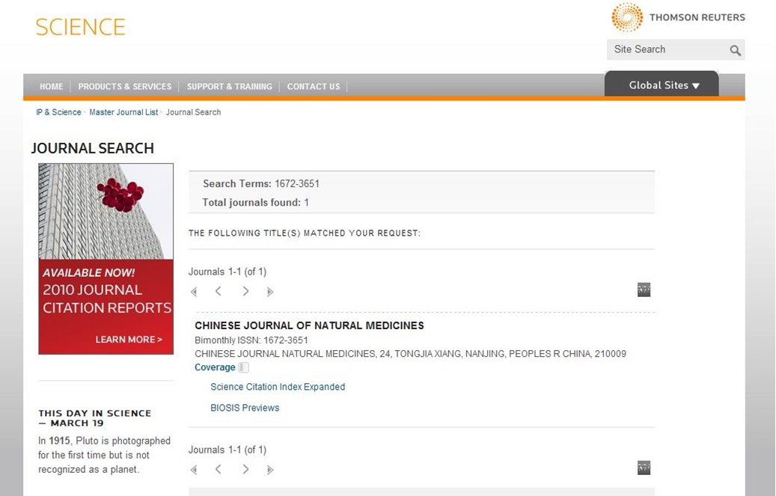This screenshot has height=496, width=776.
Task: Click Learn More on Journal Citation Reports ad
Action: pyautogui.click(x=128, y=340)
